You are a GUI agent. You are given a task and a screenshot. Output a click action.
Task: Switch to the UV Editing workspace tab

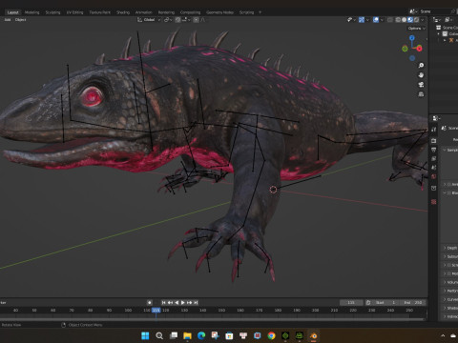pos(74,12)
